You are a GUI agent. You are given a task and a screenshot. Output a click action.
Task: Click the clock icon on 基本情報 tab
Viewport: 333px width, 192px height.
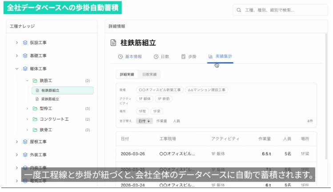point(120,57)
